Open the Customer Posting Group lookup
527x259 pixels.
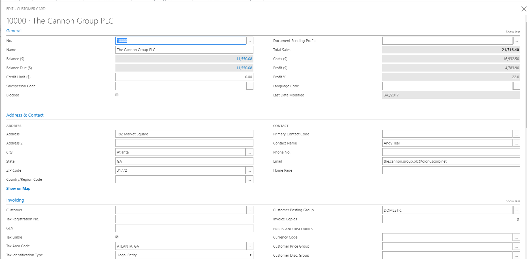517,210
